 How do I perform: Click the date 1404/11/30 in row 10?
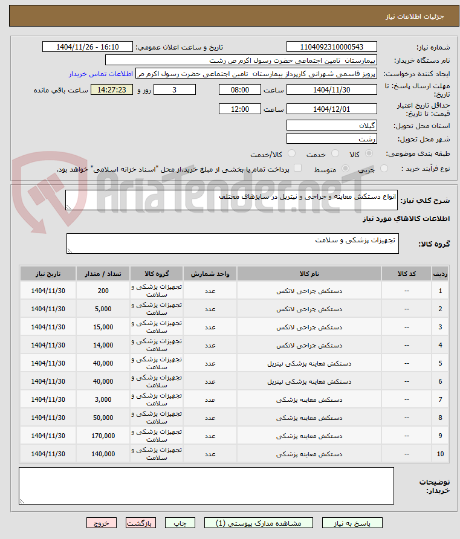coord(48,454)
